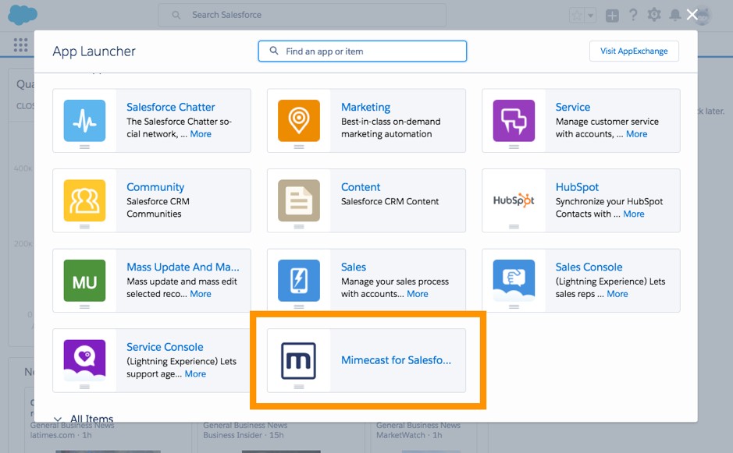Open Mimecast for Salesforce app icon
Screen dimensions: 733x453
click(x=299, y=360)
